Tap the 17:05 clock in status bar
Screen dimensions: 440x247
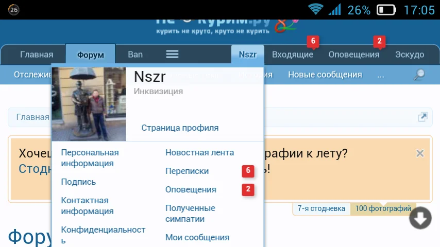(x=419, y=10)
